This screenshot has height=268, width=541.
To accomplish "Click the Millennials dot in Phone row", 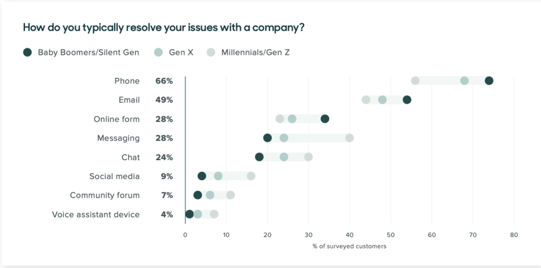I will 415,81.
